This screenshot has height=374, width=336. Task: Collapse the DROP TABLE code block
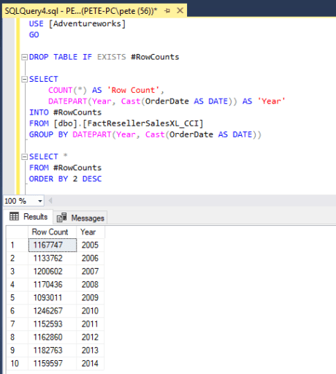tap(24, 57)
